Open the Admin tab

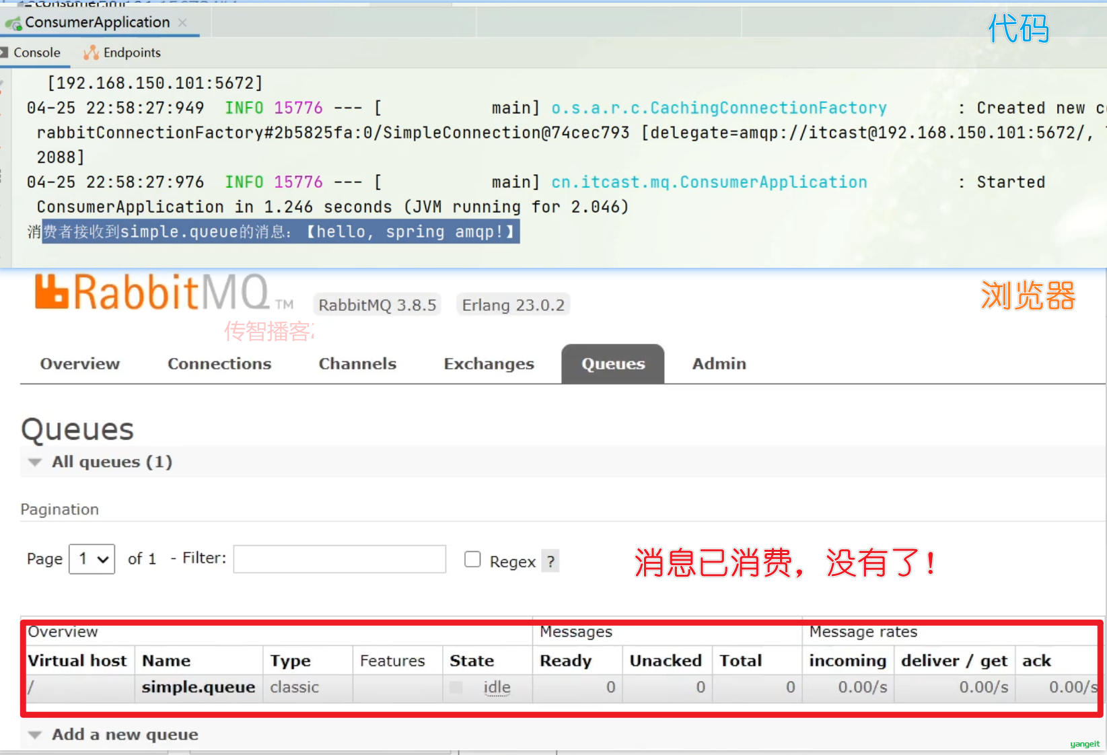pyautogui.click(x=719, y=364)
